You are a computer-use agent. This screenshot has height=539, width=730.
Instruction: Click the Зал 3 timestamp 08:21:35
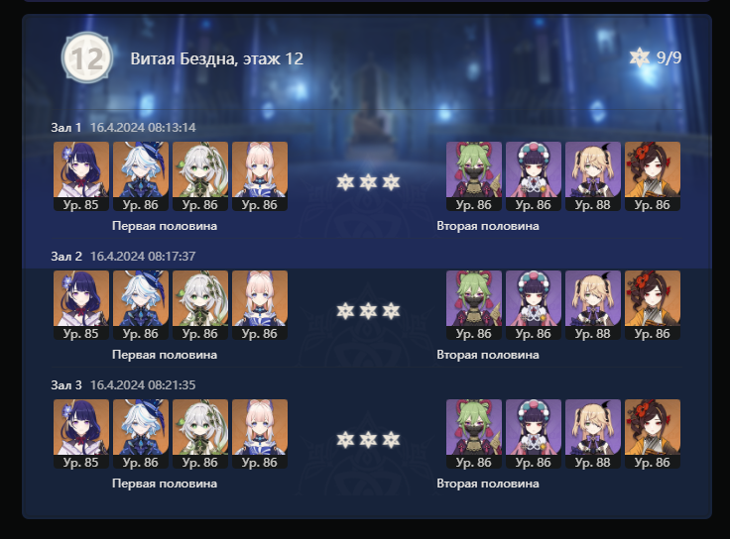coord(143,385)
